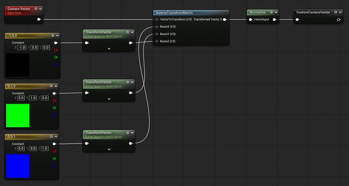Toggle preview icon on Normalize node
349x186 pixels.
click(x=271, y=12)
